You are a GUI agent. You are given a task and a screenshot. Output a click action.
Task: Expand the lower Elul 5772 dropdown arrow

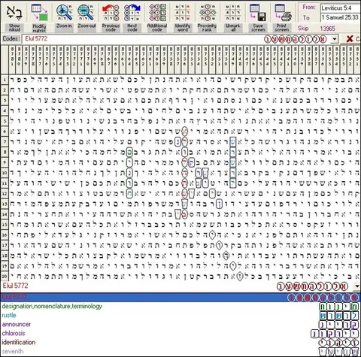357,286
